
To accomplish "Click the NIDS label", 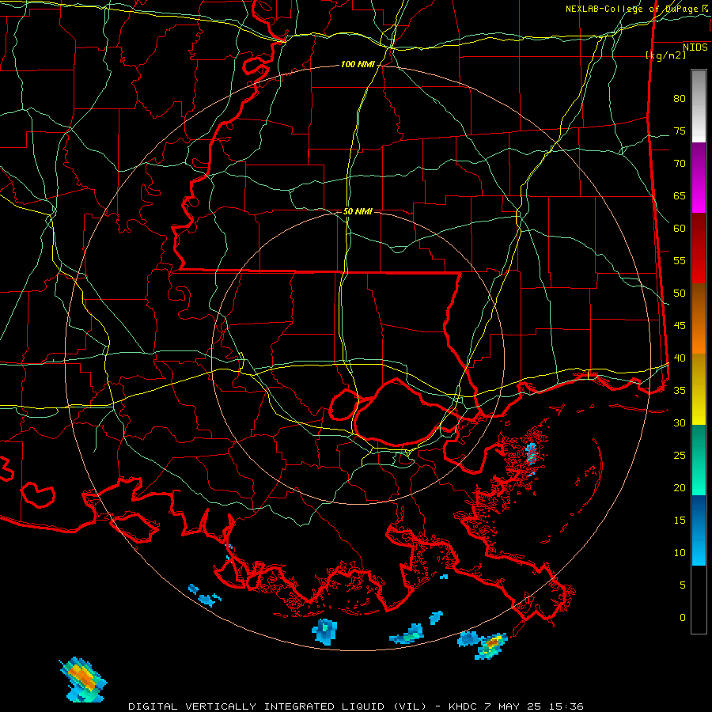I will click(695, 47).
